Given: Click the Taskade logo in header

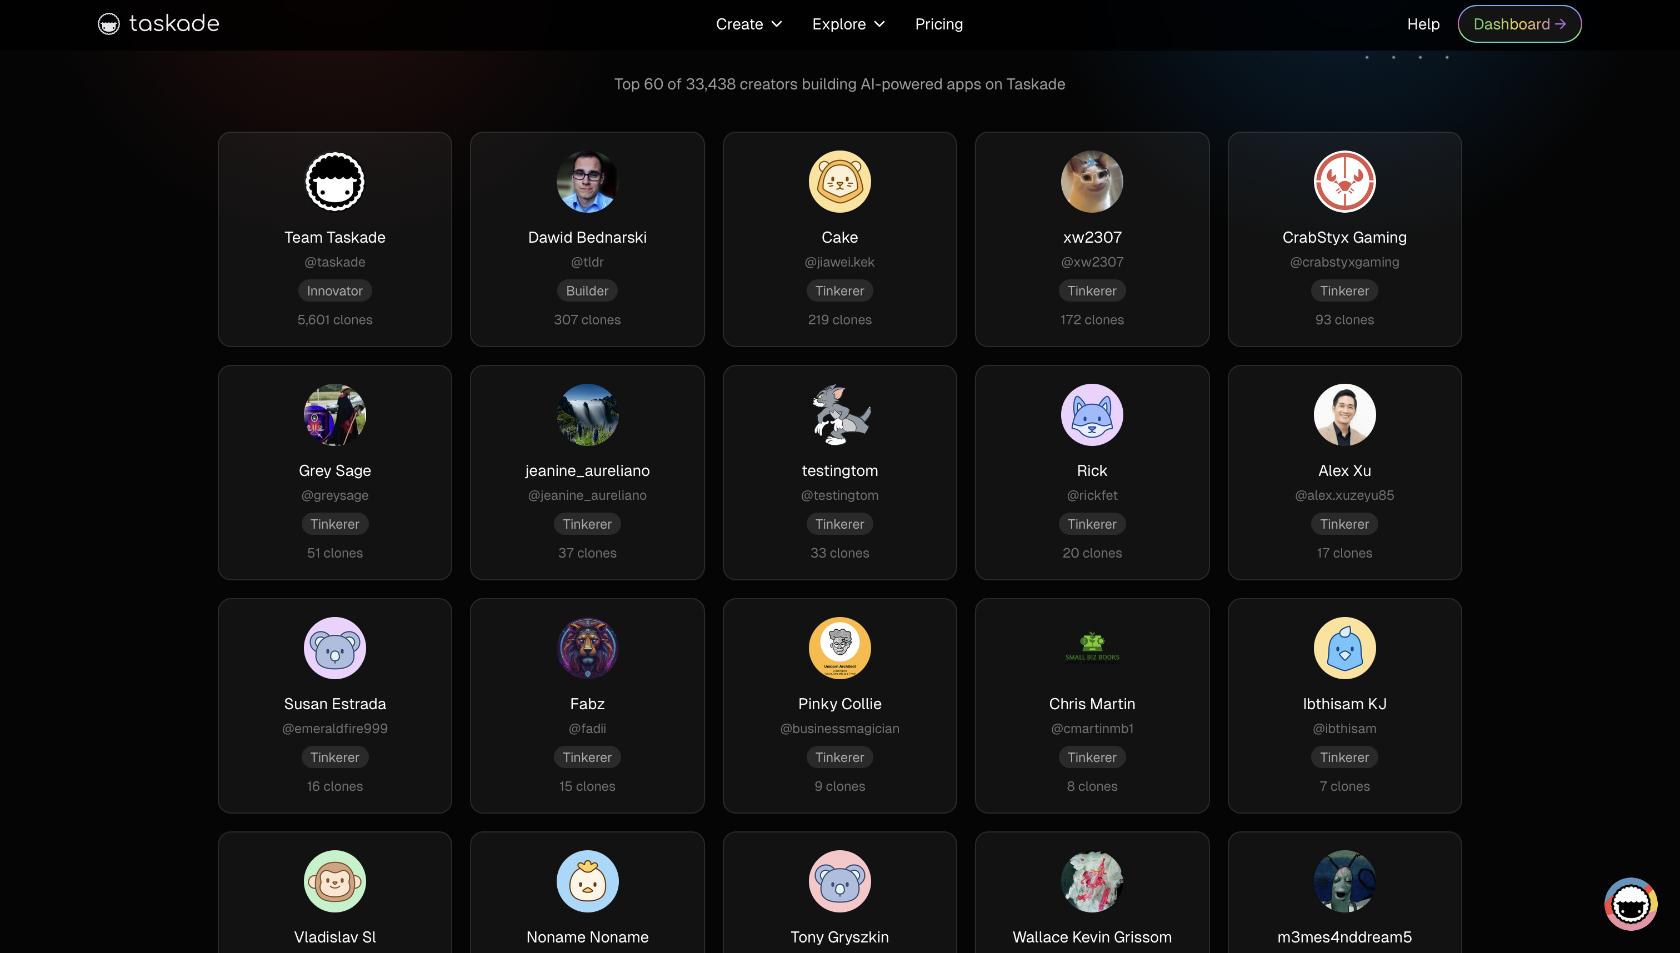Looking at the screenshot, I should [158, 24].
